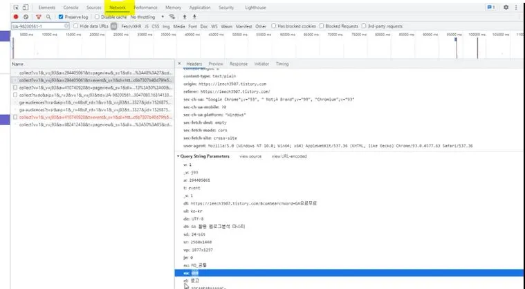The width and height of the screenshot is (525, 289).
Task: Stop recording network log with red button
Action: [16, 17]
